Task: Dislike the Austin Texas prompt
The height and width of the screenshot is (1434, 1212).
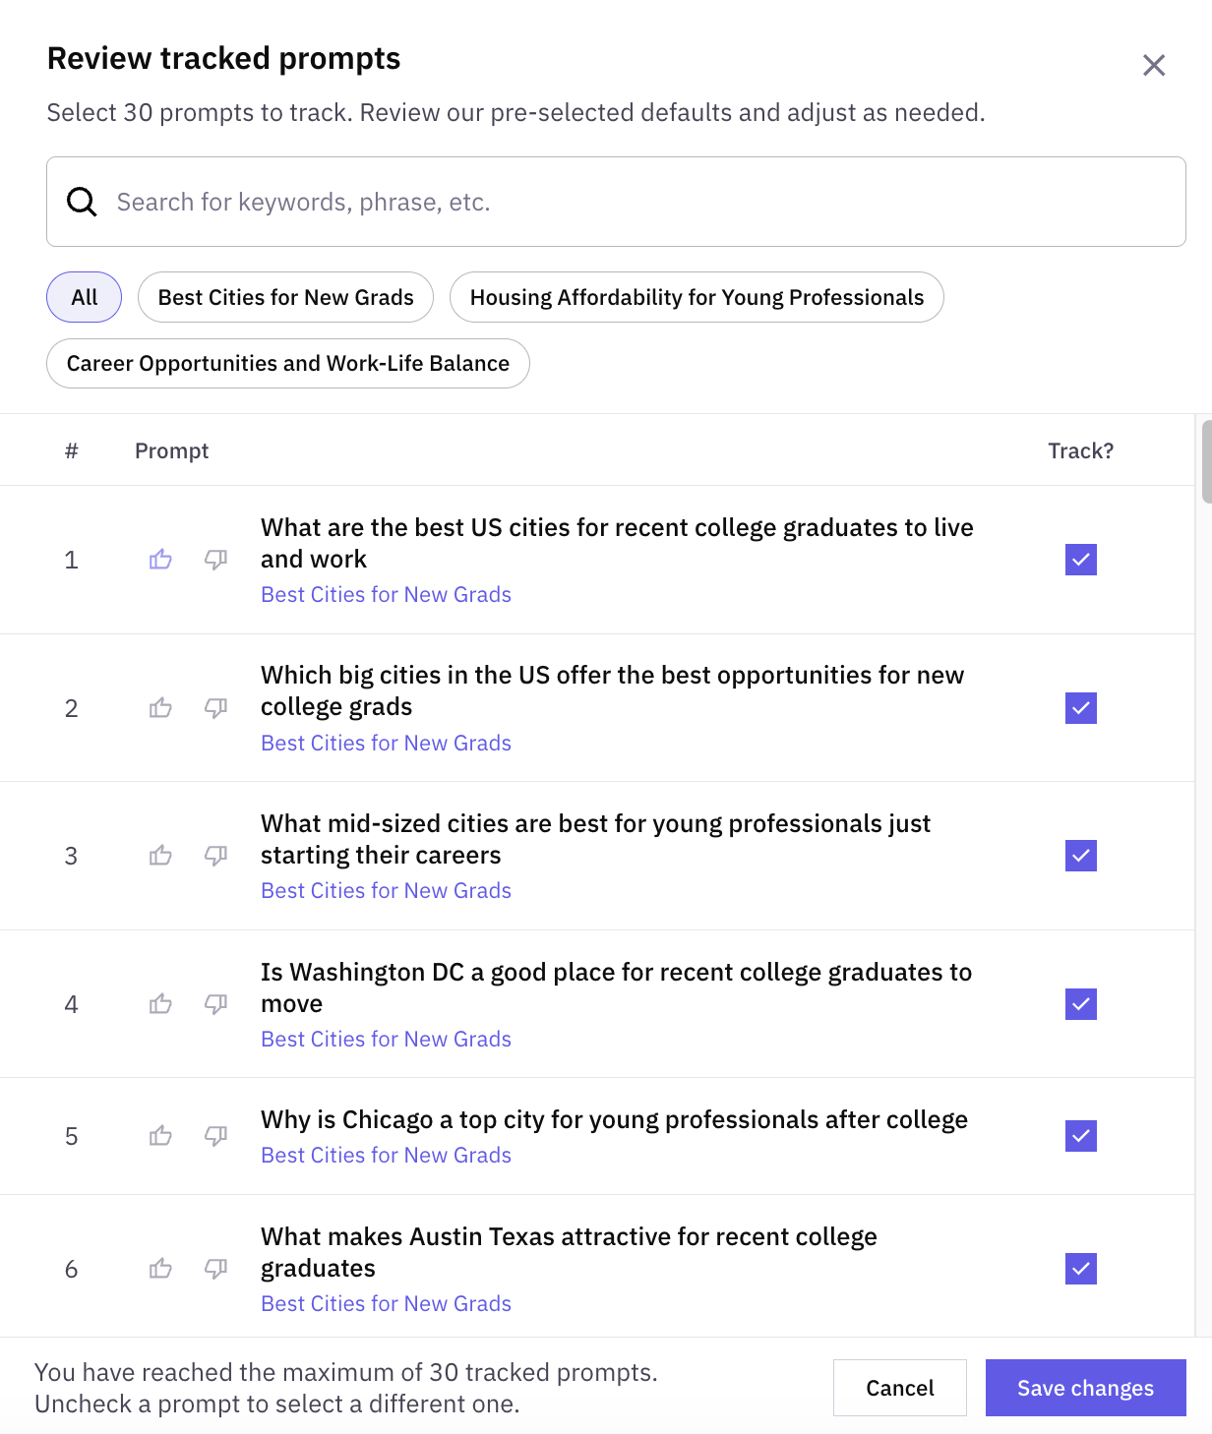Action: point(215,1269)
